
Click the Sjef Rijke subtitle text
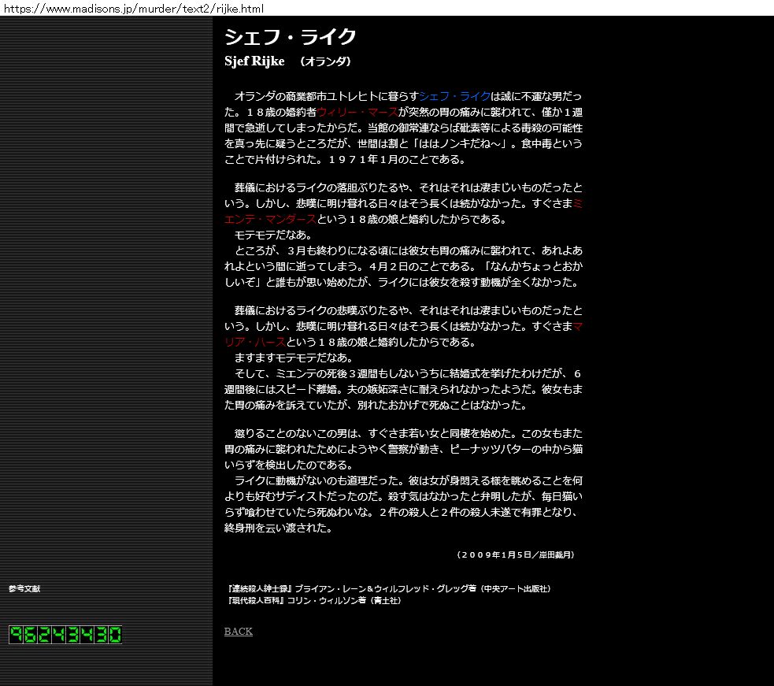254,61
